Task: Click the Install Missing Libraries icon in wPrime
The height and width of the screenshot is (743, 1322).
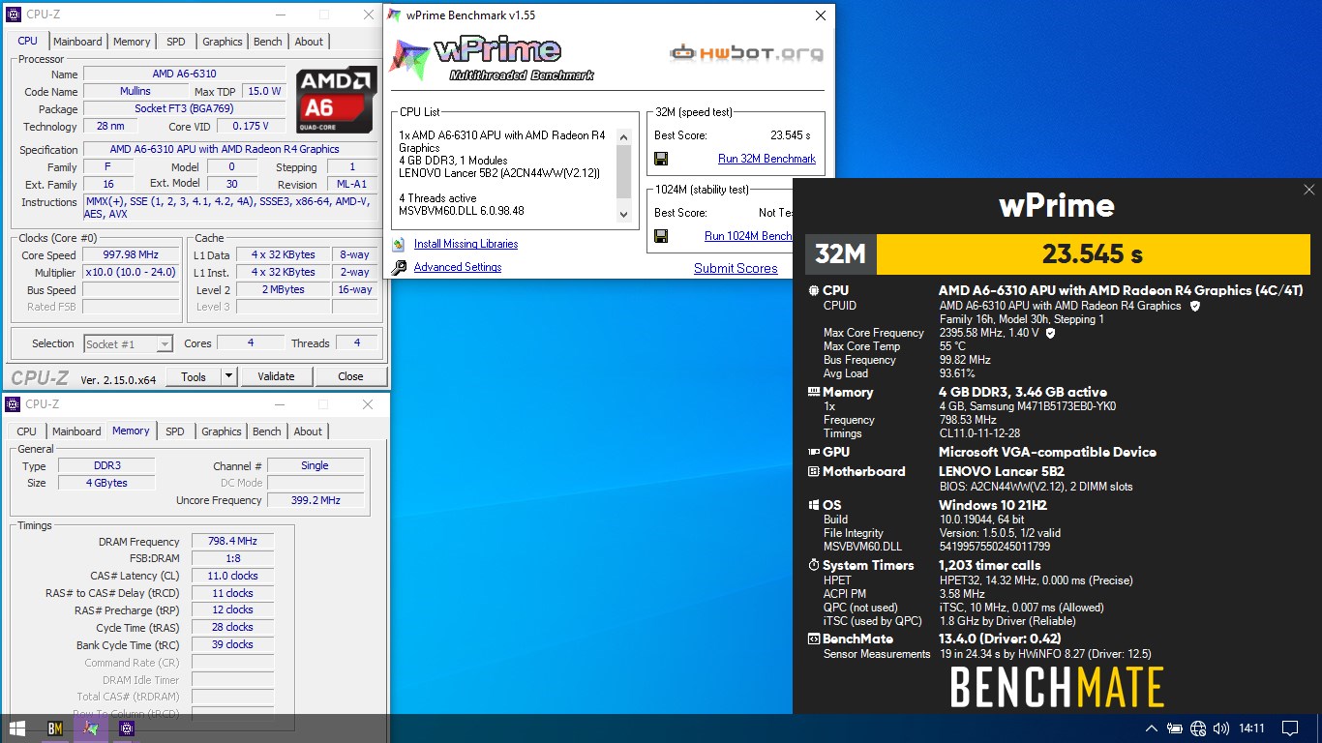Action: point(399,244)
